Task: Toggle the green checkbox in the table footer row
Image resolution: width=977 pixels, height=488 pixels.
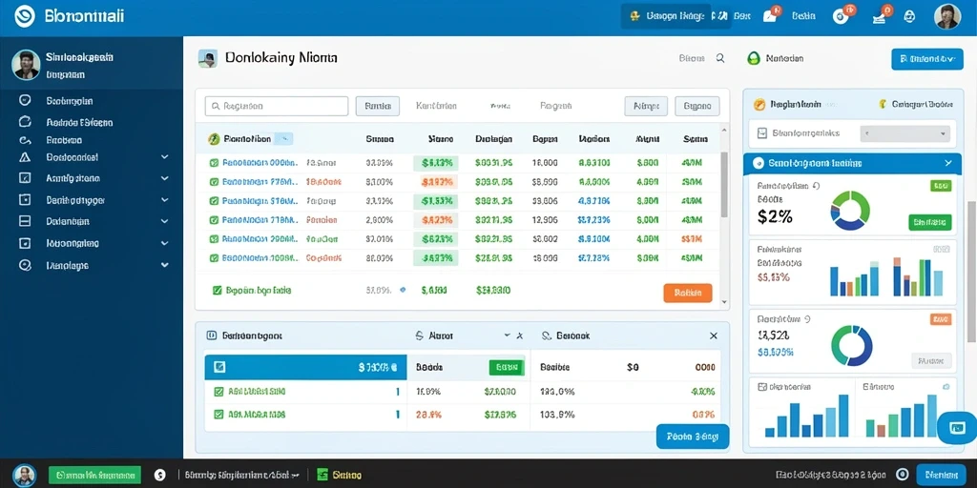Action: [218, 290]
